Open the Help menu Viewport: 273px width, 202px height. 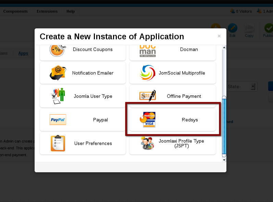pos(71,11)
